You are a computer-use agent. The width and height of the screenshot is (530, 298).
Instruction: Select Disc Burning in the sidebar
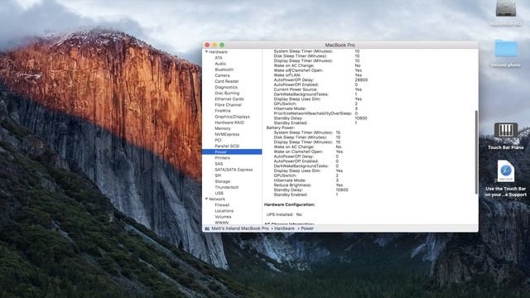click(227, 94)
